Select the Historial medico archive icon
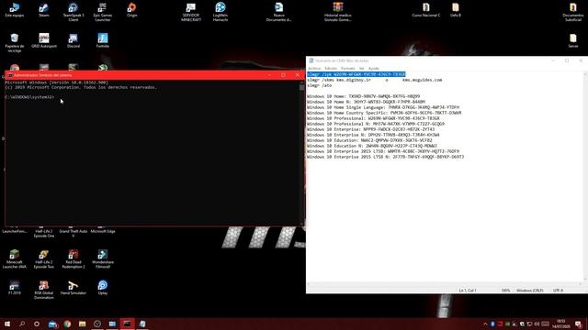Screen dimensions: 588x330 coord(338,12)
